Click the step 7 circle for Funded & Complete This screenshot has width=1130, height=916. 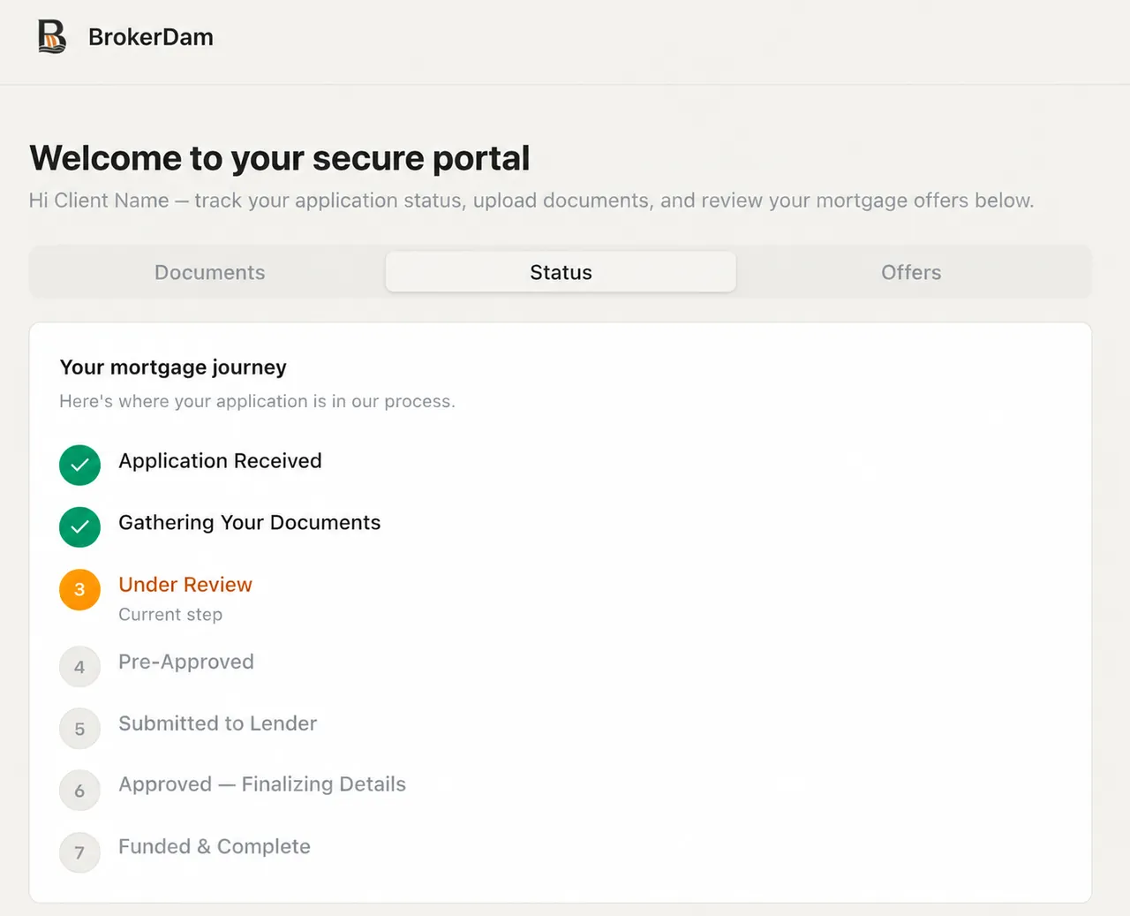(x=79, y=852)
